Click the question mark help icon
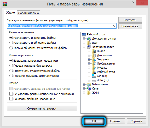 tap(133, 3)
